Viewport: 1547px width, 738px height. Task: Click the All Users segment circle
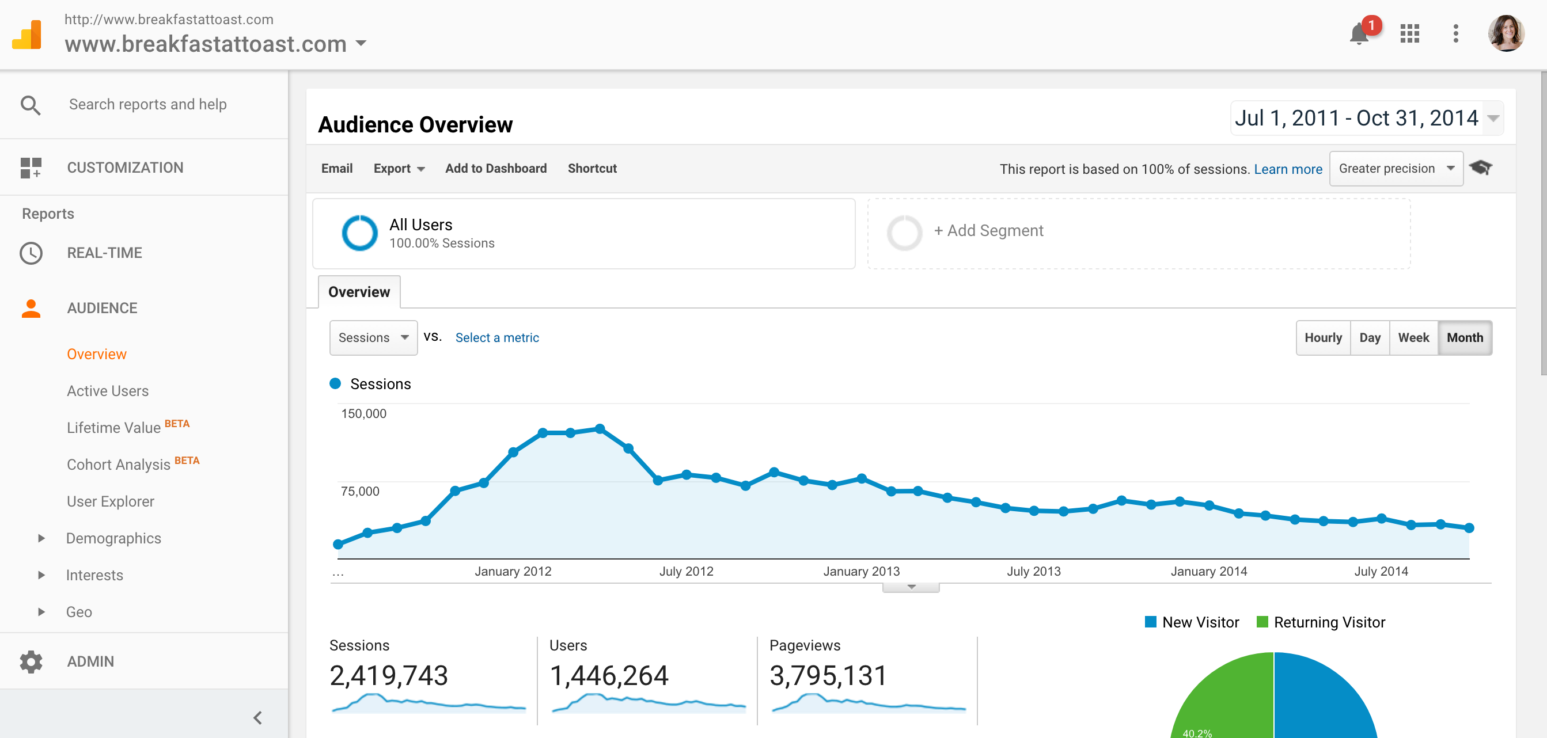click(x=359, y=233)
